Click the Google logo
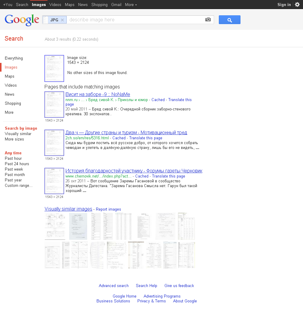This screenshot has width=303, height=309. [22, 20]
